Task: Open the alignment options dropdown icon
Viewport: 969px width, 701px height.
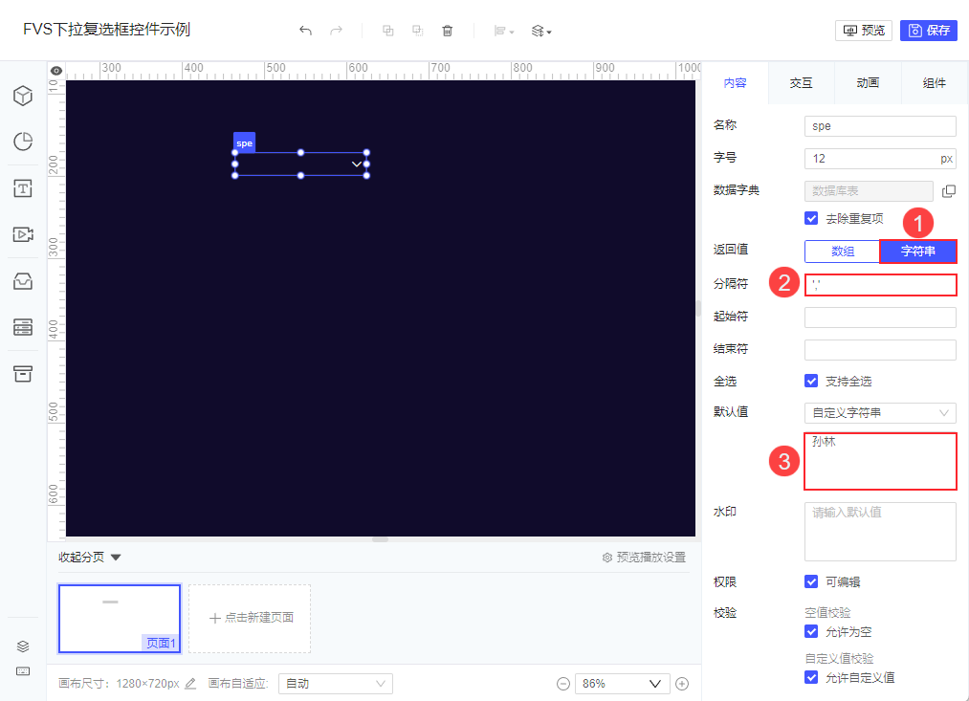Action: [x=504, y=31]
